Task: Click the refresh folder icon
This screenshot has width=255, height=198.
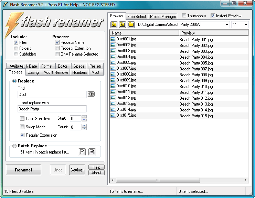Action: (x=114, y=24)
